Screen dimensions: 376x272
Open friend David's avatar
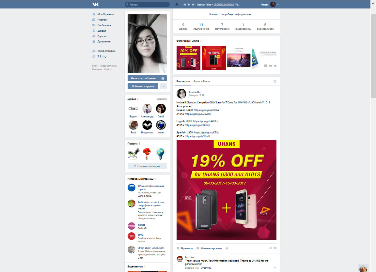161,109
